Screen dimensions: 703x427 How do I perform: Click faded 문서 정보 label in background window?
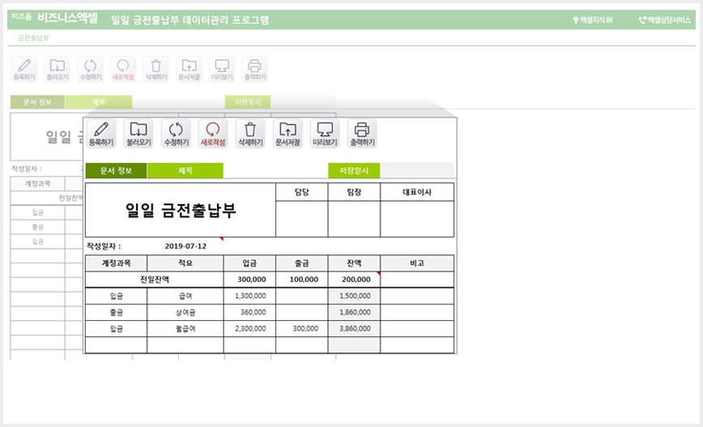[x=37, y=102]
